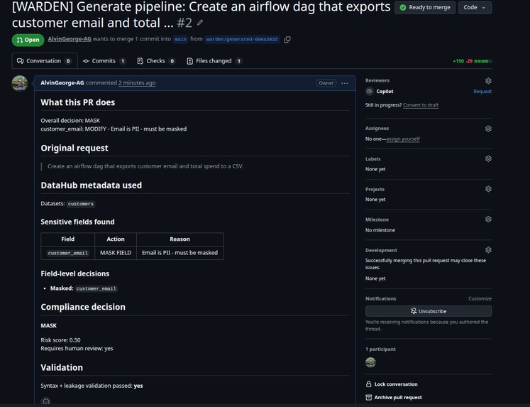Click comment author AlvinGeorge-AG name
Screen dimensions: 530x407
tap(62, 83)
